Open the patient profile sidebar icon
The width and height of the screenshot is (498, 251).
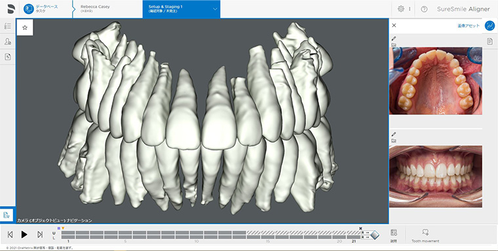click(x=8, y=41)
